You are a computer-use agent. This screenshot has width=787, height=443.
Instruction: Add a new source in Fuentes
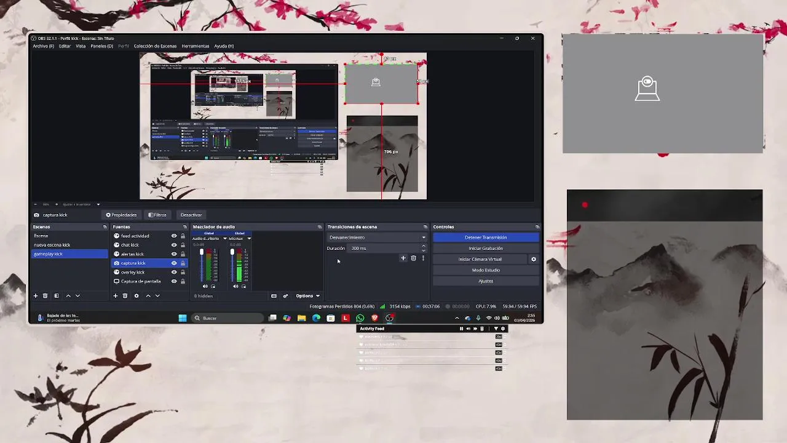coord(115,296)
